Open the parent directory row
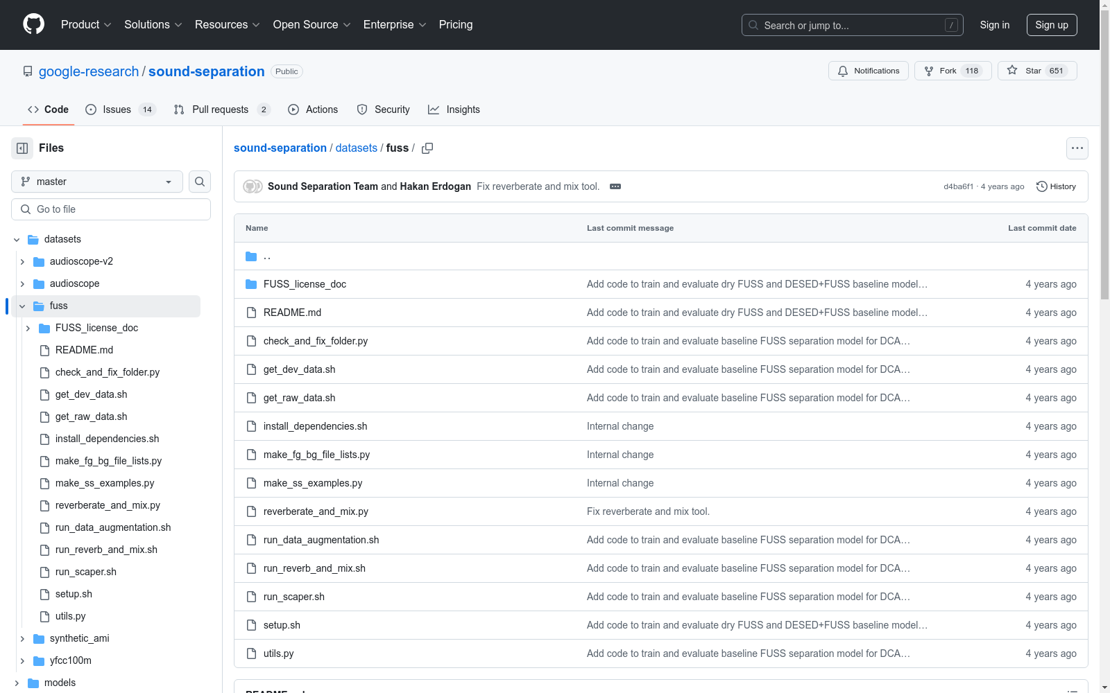The width and height of the screenshot is (1110, 693). coord(660,256)
